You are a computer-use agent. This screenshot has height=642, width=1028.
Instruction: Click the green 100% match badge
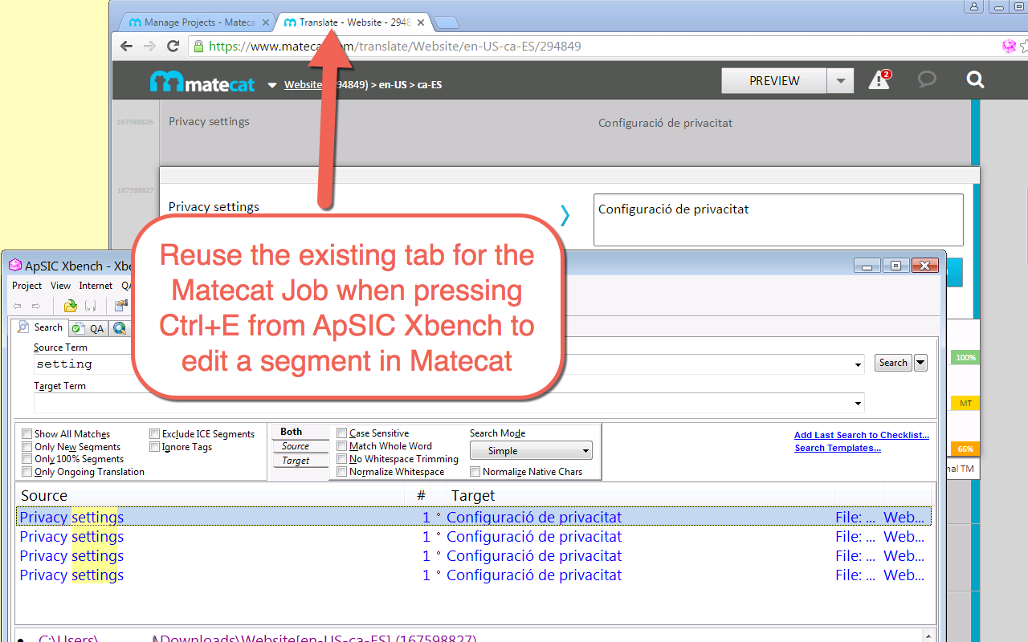point(965,358)
